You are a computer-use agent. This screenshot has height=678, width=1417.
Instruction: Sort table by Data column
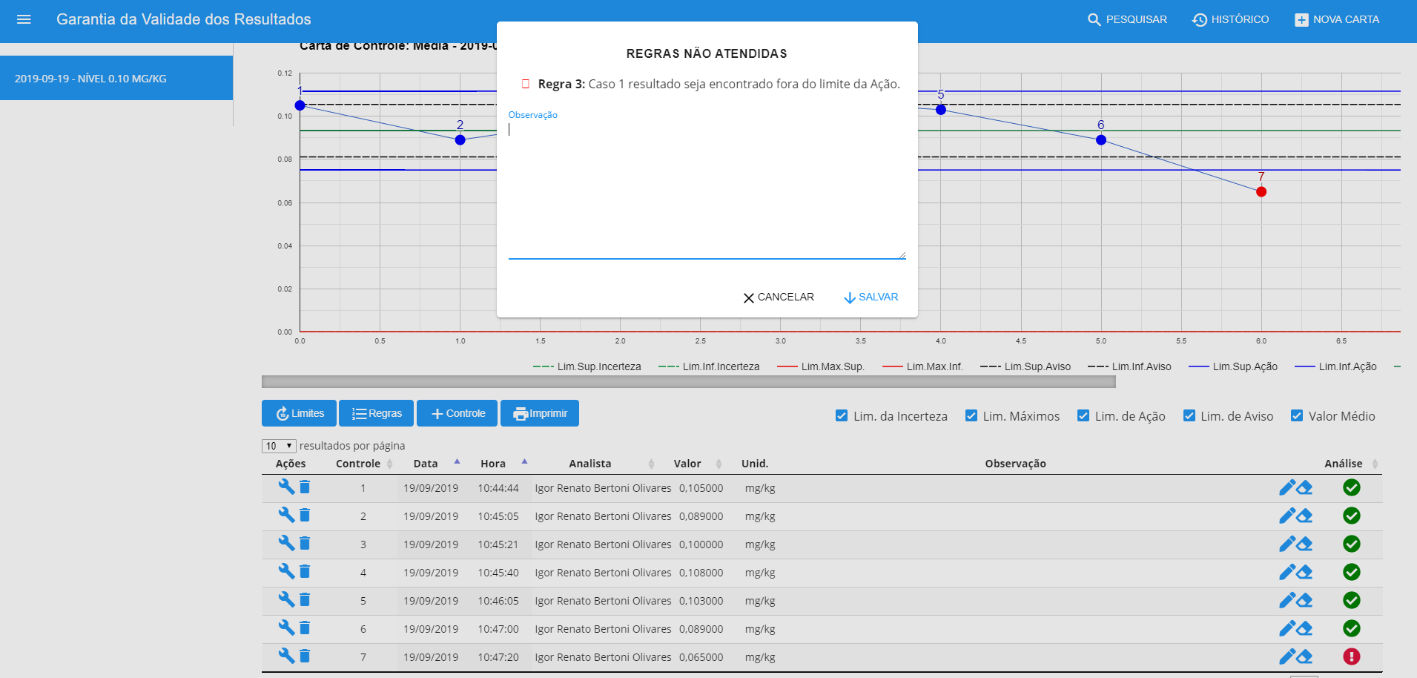click(426, 464)
